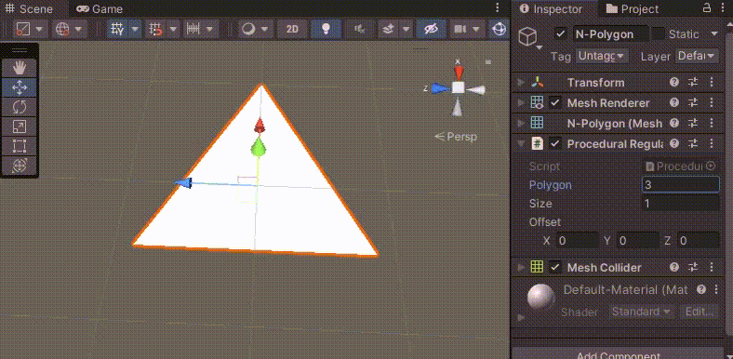The image size is (733, 359).
Task: Open Transform component options menu
Action: 712,82
